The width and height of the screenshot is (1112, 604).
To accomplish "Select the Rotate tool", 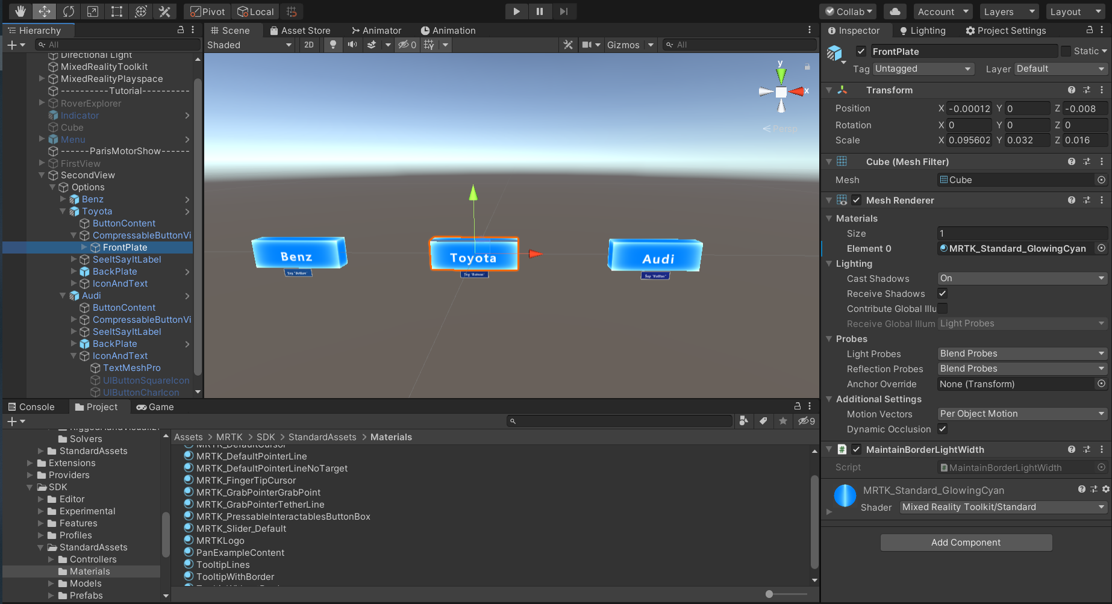I will [x=68, y=11].
